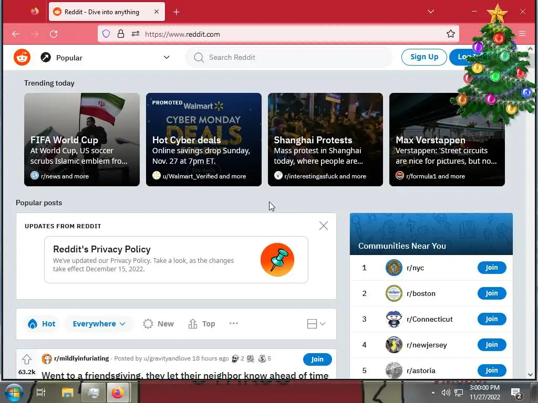Click r/news and more link
Screen dimensions: 538x403
pyautogui.click(x=65, y=176)
